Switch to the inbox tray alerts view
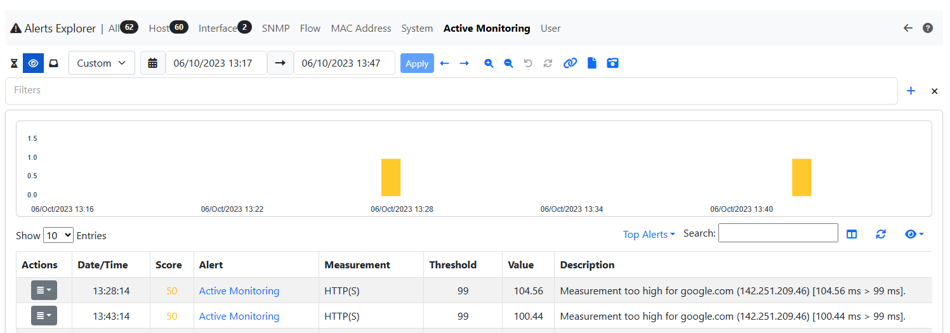Image resolution: width=950 pixels, height=333 pixels. click(54, 63)
